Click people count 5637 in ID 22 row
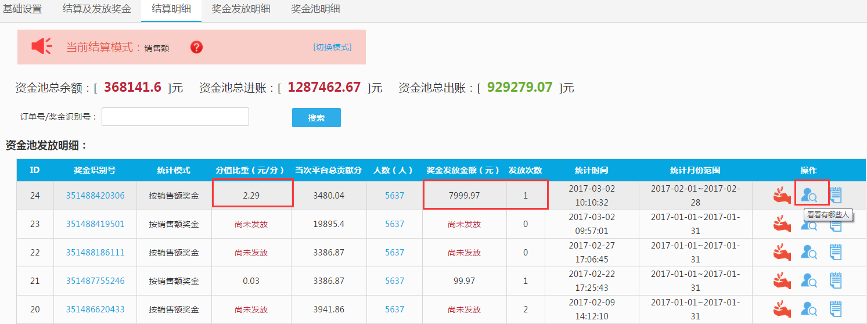 click(395, 253)
